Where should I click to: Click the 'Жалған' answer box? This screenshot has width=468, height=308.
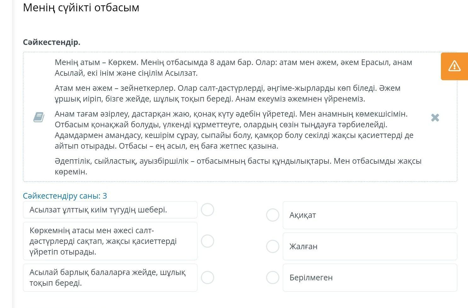tap(370, 246)
